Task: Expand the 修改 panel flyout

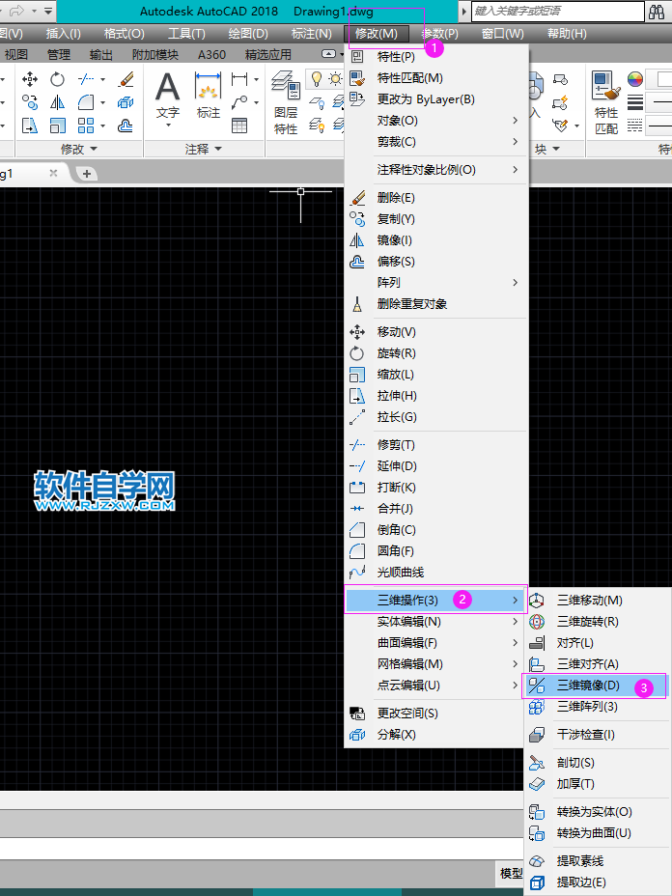Action: point(79,149)
